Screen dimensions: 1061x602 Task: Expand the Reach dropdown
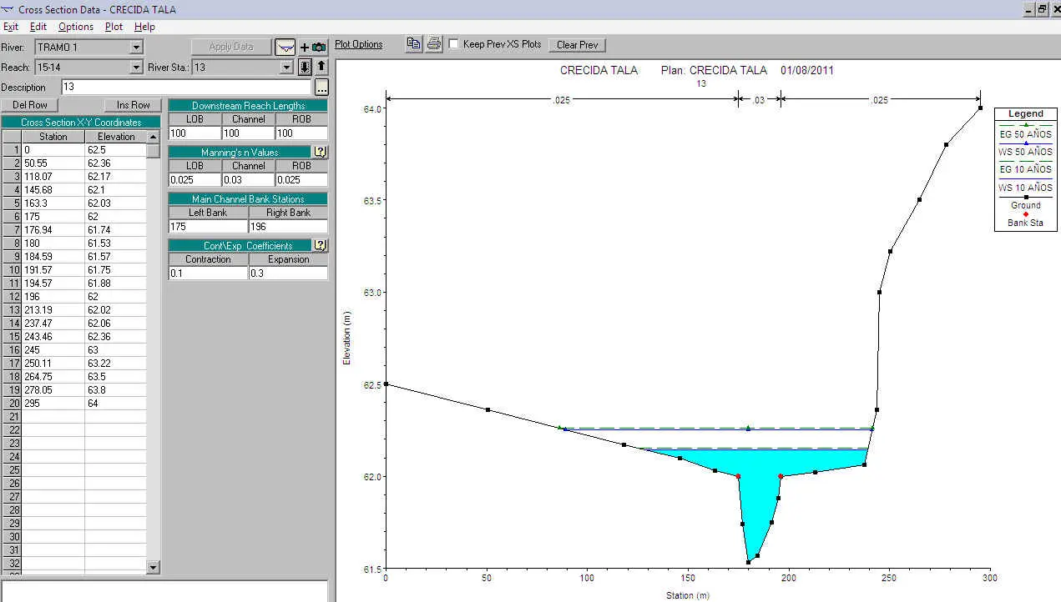[137, 68]
